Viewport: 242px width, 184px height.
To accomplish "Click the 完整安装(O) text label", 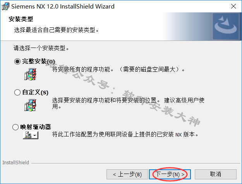I will (39, 61).
